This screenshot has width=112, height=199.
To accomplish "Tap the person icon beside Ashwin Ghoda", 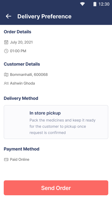I will click(x=6, y=83).
